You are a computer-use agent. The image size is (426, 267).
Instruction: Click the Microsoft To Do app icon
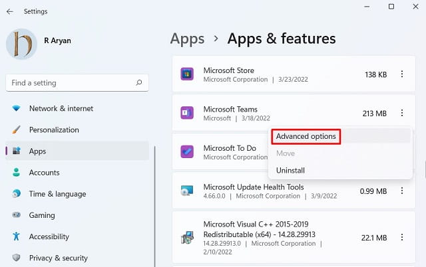click(187, 152)
